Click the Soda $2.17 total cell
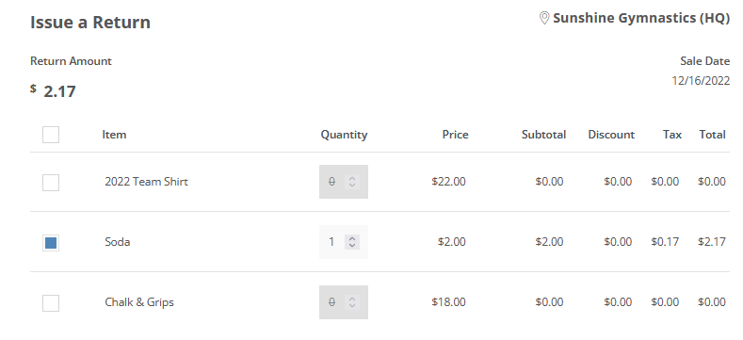 click(x=712, y=242)
